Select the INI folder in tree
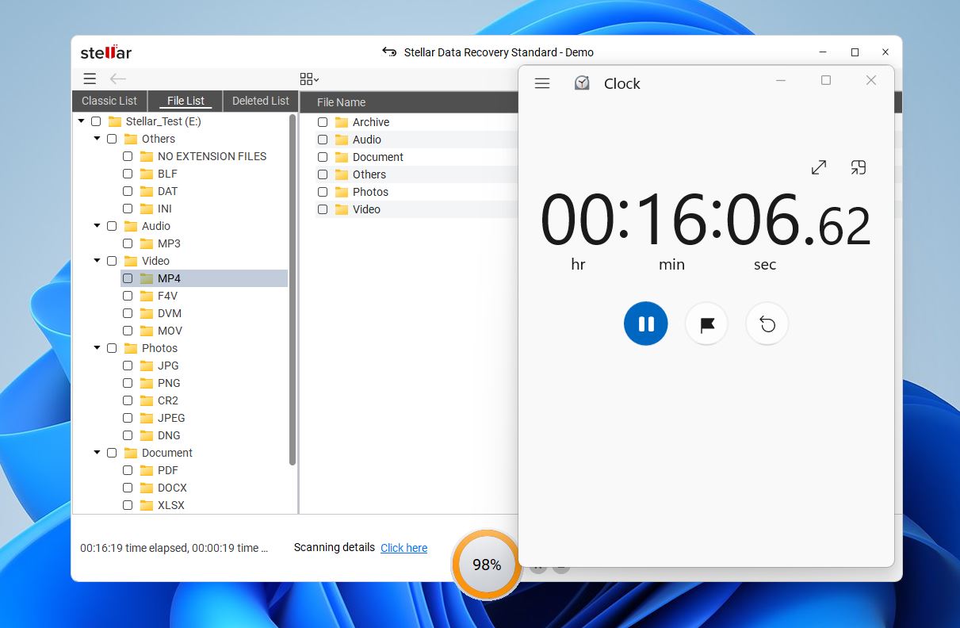 pyautogui.click(x=165, y=209)
